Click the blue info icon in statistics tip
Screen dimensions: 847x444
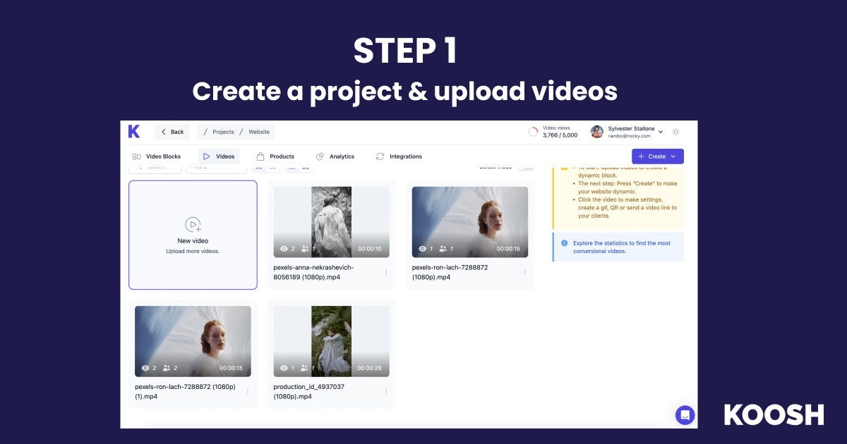pos(564,243)
